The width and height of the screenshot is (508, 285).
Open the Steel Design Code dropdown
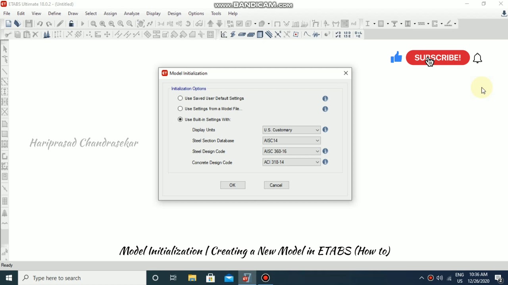(291, 151)
